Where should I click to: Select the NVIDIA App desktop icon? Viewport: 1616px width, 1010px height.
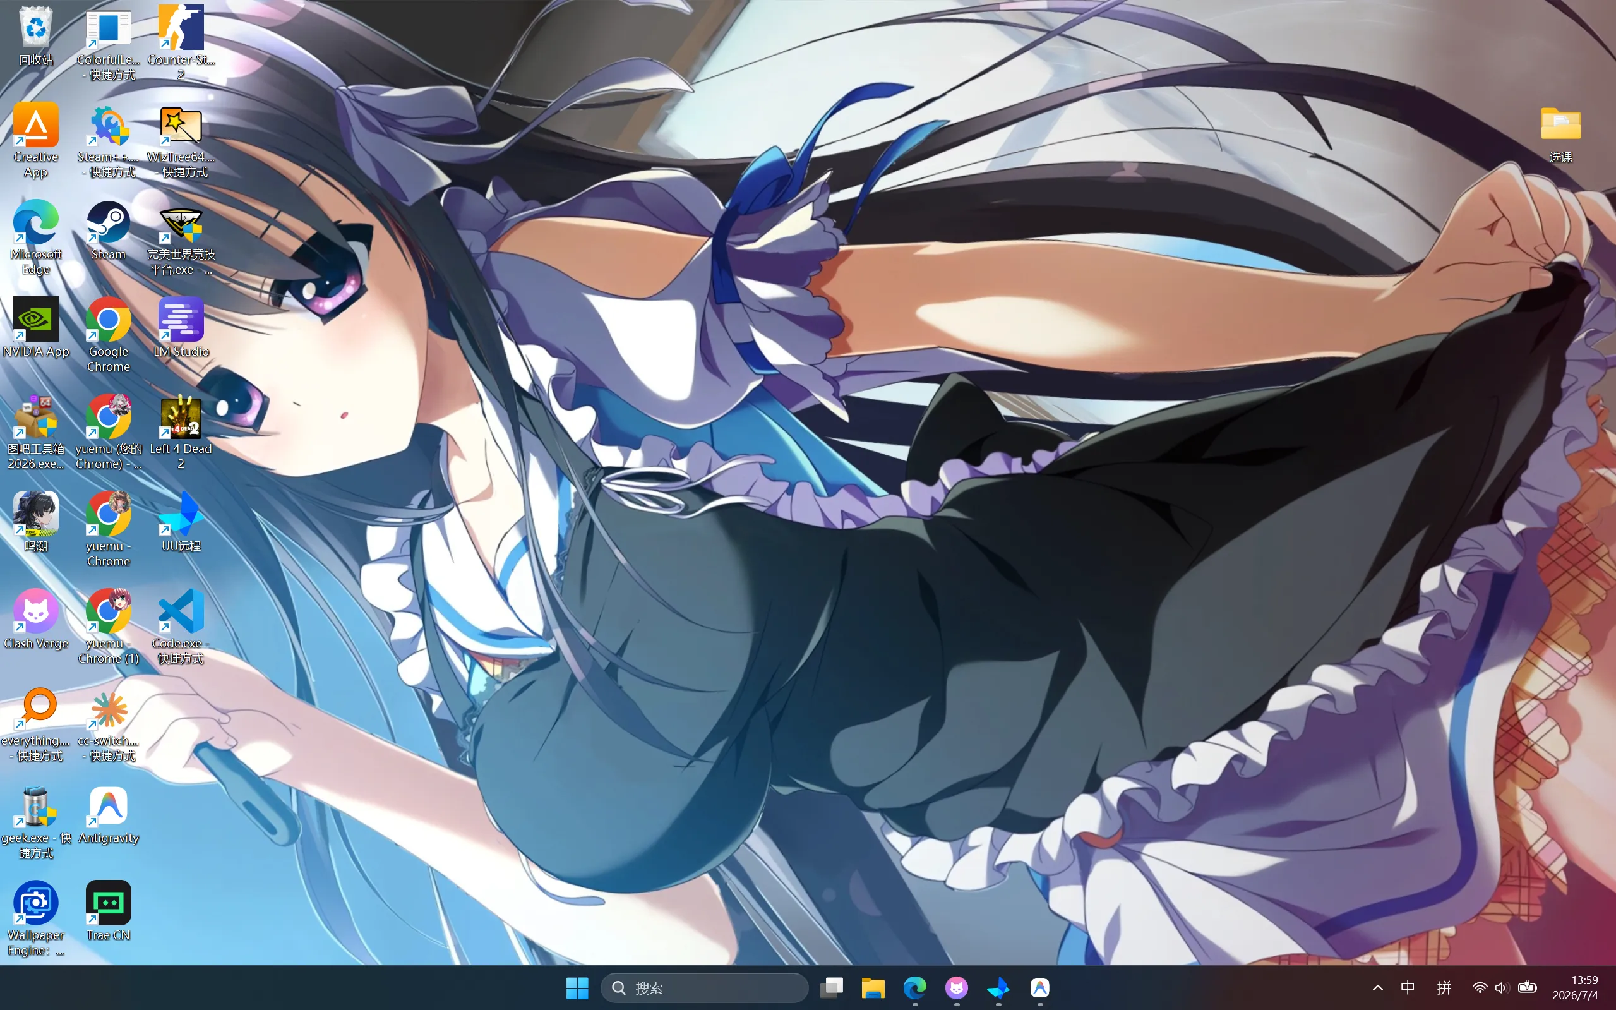[x=35, y=327]
